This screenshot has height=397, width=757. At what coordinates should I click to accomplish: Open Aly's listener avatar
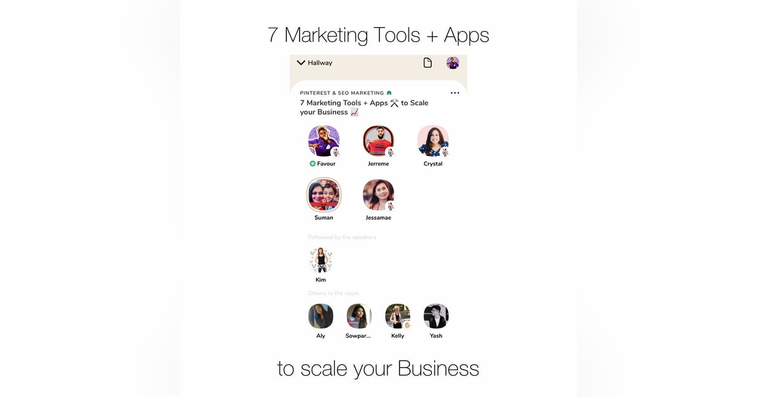click(x=320, y=316)
